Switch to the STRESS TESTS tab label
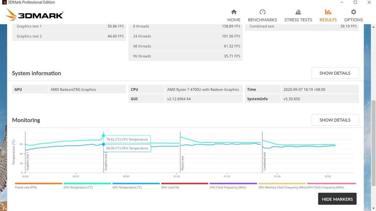 [298, 20]
